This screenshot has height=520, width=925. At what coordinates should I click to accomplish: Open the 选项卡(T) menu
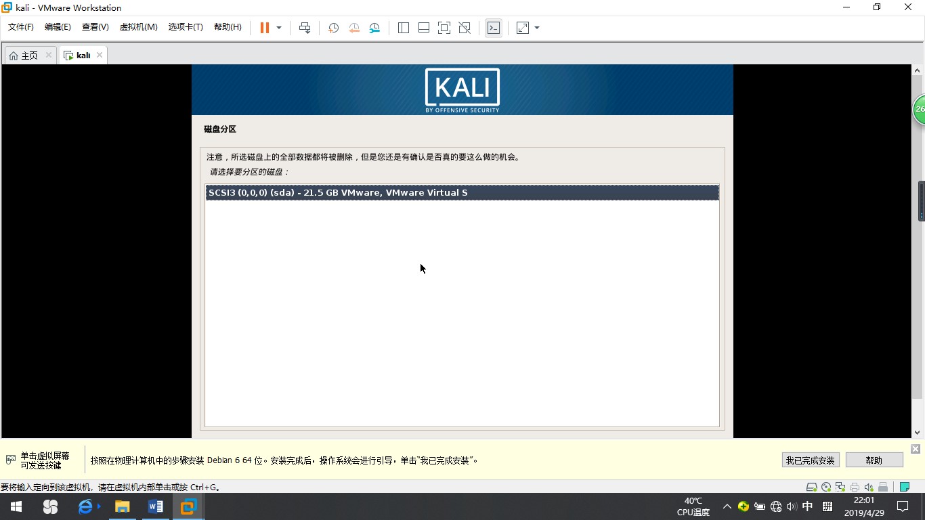coord(186,27)
